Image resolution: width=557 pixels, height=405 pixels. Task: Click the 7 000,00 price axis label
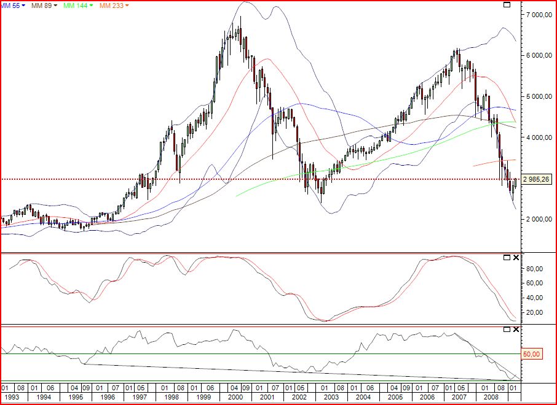pos(539,14)
